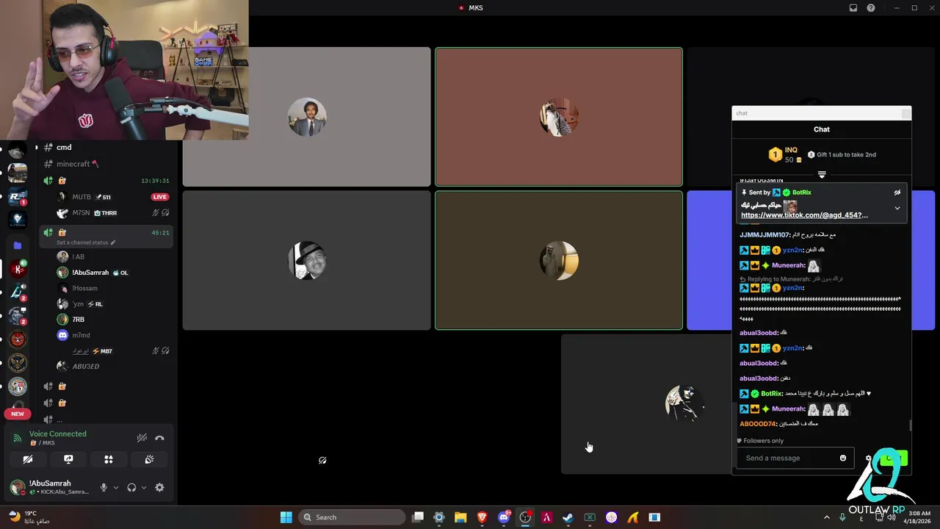This screenshot has width=940, height=529.
Task: Open the Help icon in Discord title bar
Action: point(871,8)
